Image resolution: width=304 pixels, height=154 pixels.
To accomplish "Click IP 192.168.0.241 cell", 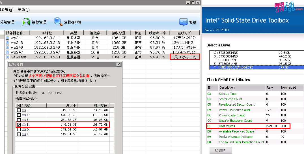I will click(x=47, y=38).
